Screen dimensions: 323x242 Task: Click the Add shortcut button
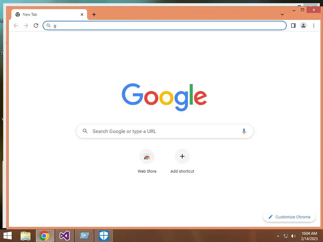click(x=182, y=161)
